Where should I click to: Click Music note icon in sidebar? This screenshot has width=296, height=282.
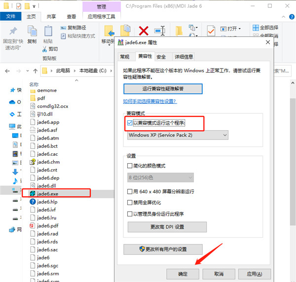(x=15, y=181)
